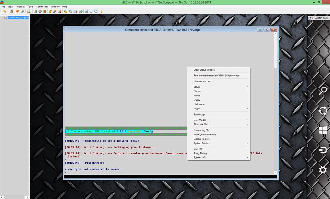Click the Tile Vertical windows icon

91,11
